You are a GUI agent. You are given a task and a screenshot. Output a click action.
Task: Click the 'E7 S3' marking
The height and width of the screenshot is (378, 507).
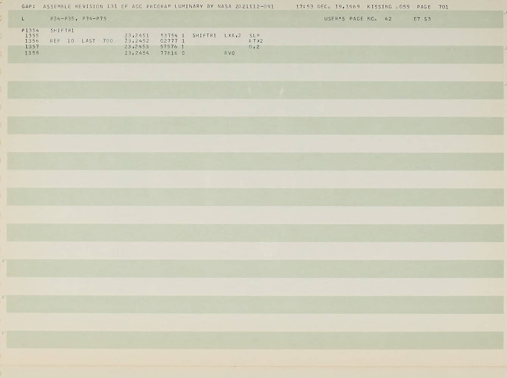point(422,19)
